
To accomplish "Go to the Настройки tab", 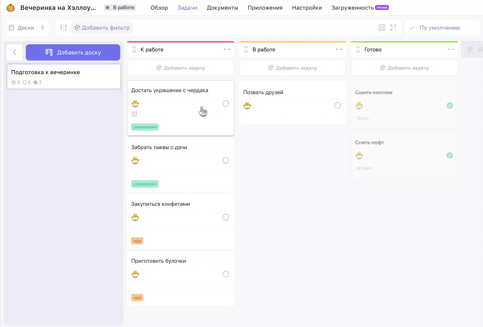I will [x=307, y=8].
